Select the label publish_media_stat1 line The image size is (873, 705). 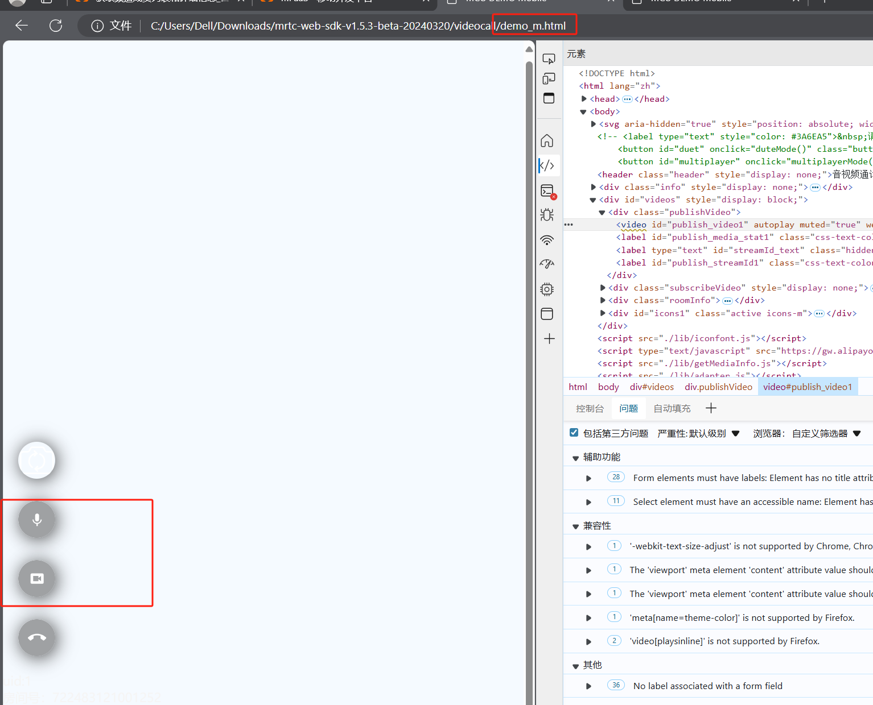[x=744, y=237]
